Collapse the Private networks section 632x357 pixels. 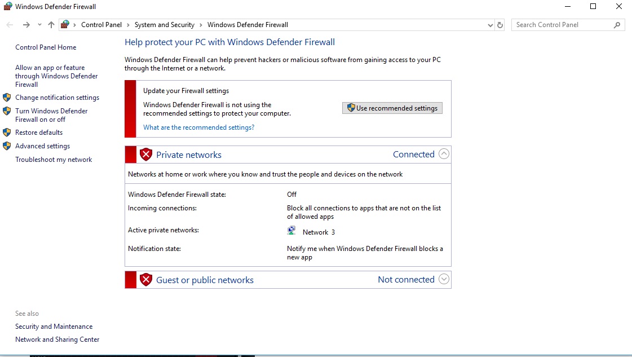pyautogui.click(x=444, y=154)
